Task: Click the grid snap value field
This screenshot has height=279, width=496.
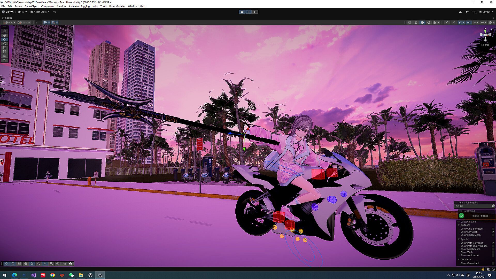Action: [38, 22]
